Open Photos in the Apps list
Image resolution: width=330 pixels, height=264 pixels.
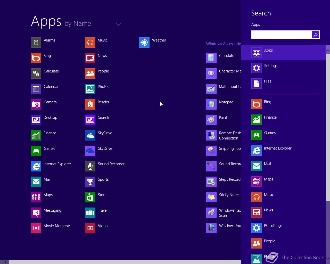(90, 89)
